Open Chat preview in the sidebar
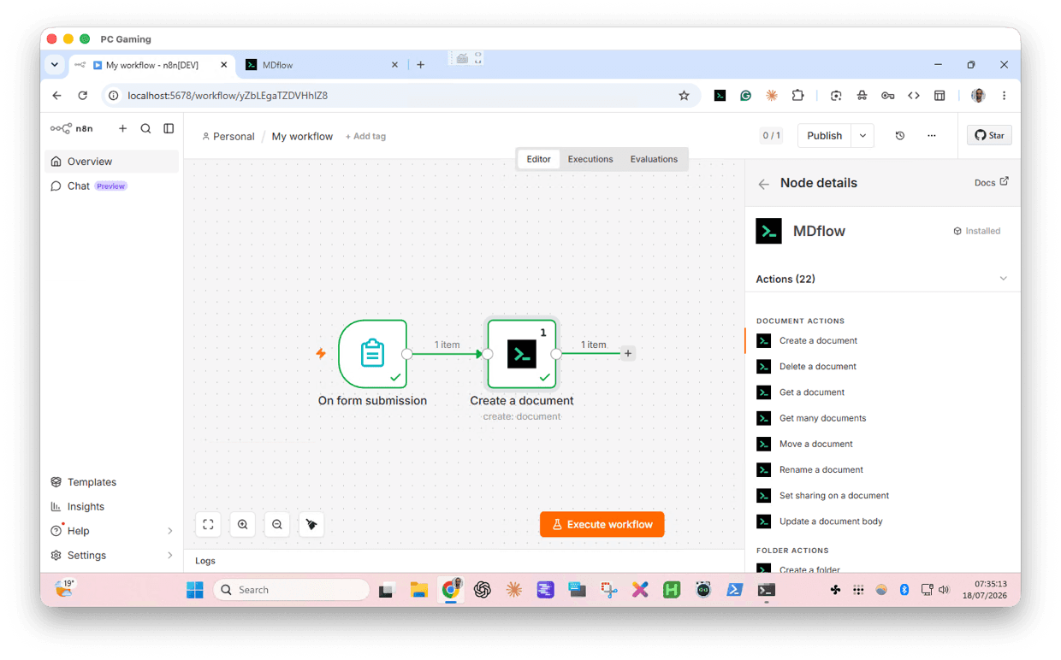Image resolution: width=1061 pixels, height=660 pixels. [x=112, y=186]
